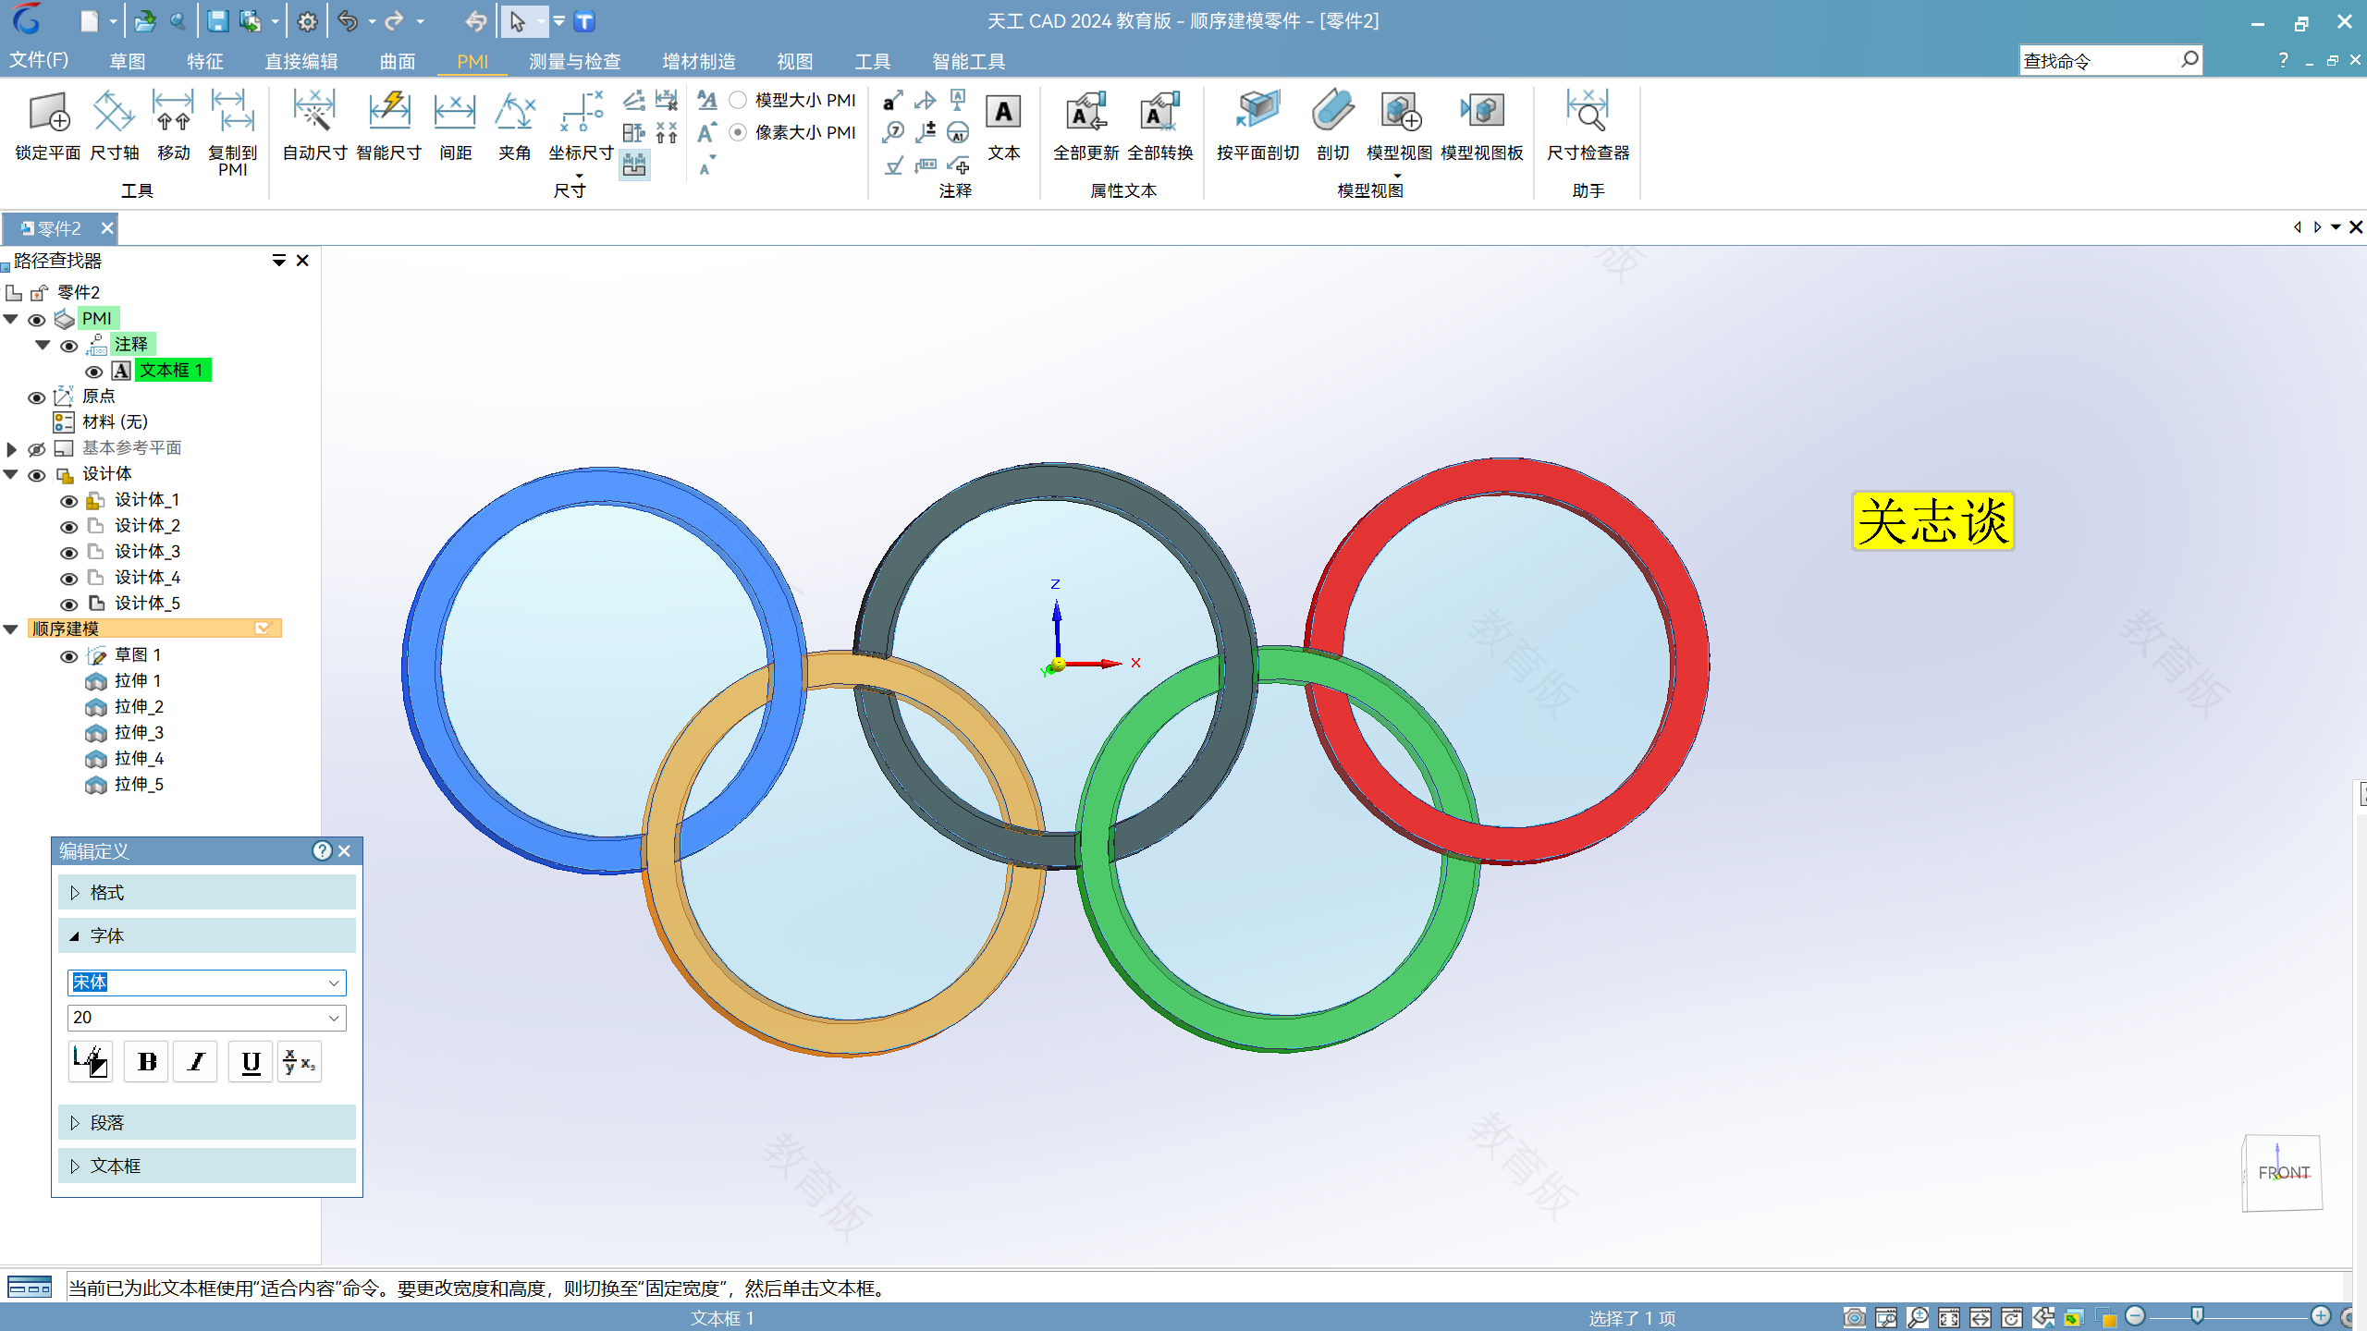Start the Auto Dimension (自动尺寸) tool
Viewport: 2367px width, 1331px height.
[x=314, y=127]
